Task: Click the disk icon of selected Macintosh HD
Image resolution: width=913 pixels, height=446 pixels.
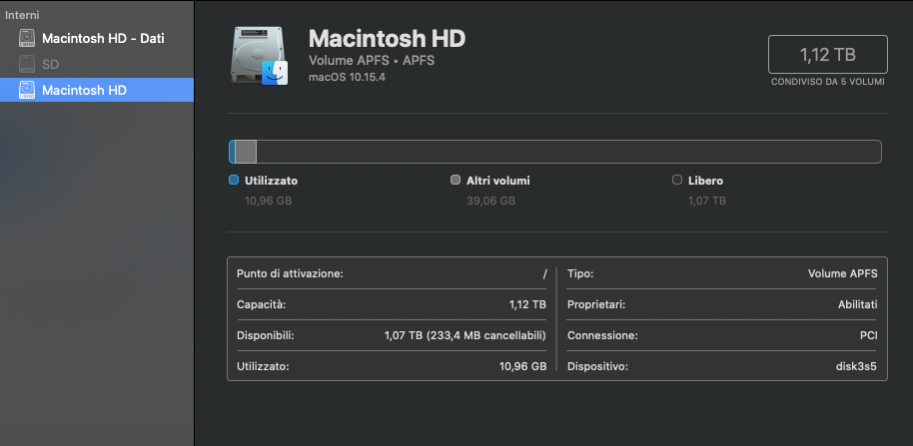Action: coord(27,90)
